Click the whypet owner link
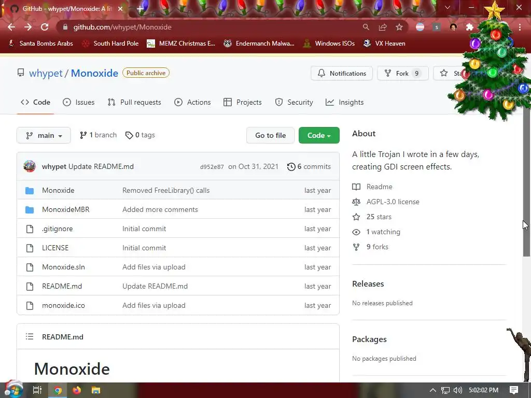Viewport: 531px width, 398px height. click(46, 73)
